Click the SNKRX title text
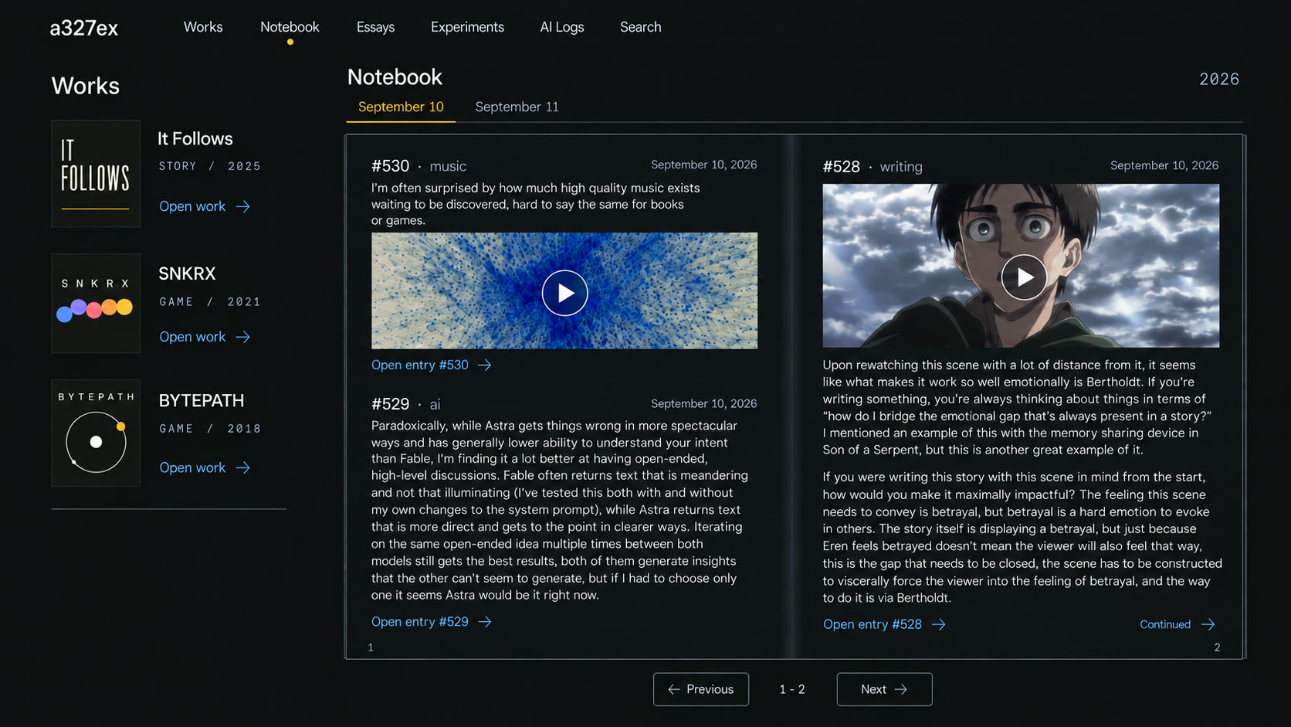Viewport: 1291px width, 727px height. [x=187, y=273]
